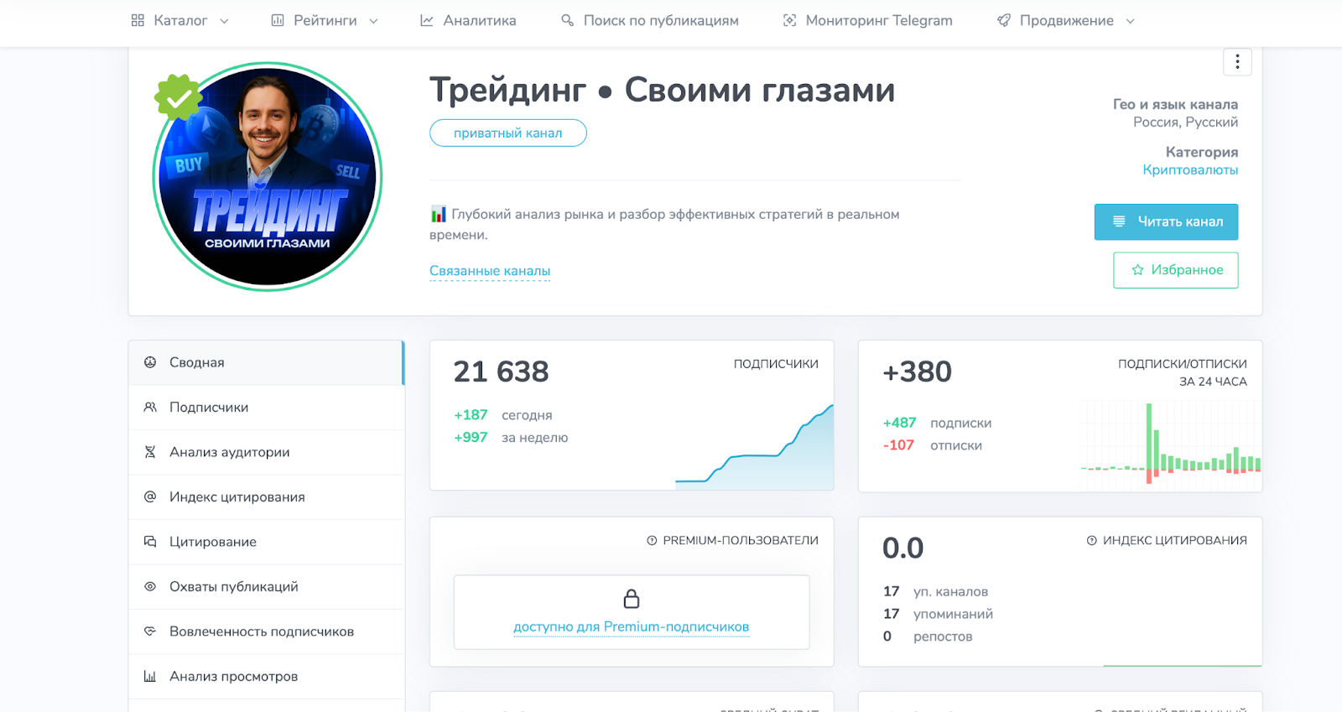Viewport: 1342px width, 712px height.
Task: Click the info icon next to ИНДЕКС ЦИТИРОВАНИЯ
Action: [x=1092, y=541]
